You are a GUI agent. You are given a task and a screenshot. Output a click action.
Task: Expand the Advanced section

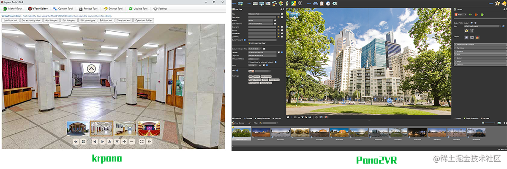pos(480,65)
